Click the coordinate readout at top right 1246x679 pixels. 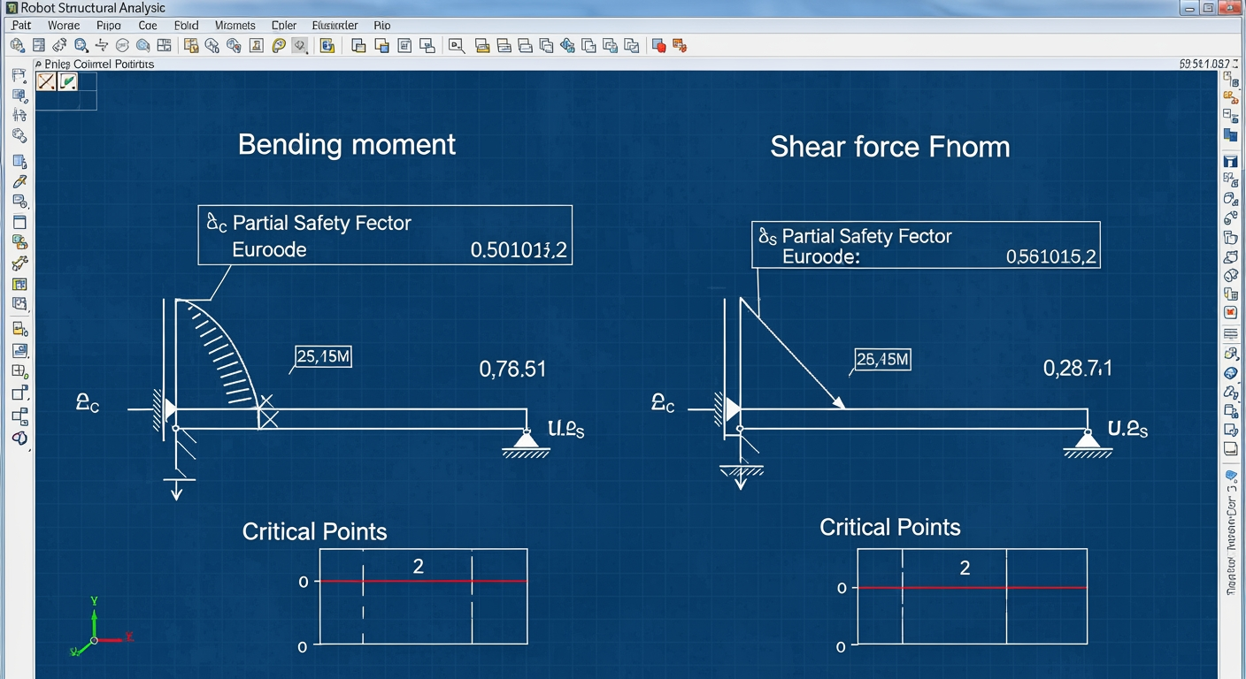pyautogui.click(x=1205, y=64)
